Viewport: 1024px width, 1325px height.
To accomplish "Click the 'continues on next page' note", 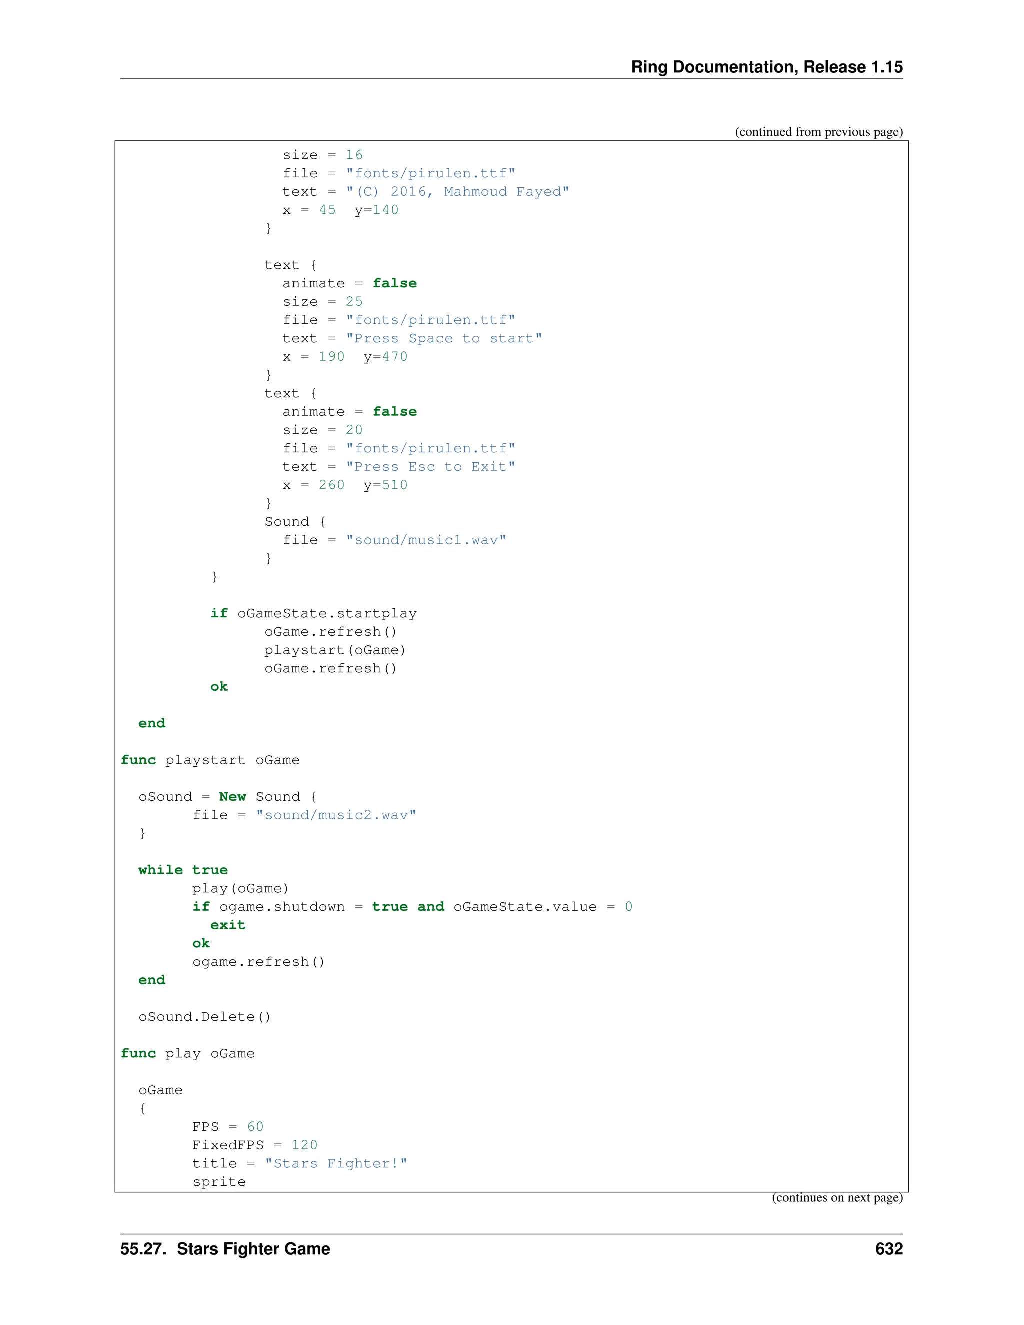I will (836, 1197).
